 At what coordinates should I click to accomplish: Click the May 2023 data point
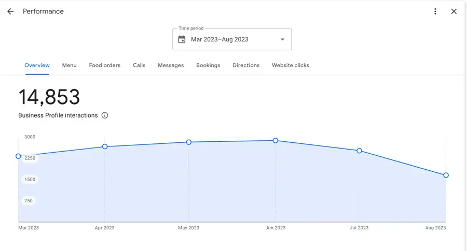click(189, 142)
